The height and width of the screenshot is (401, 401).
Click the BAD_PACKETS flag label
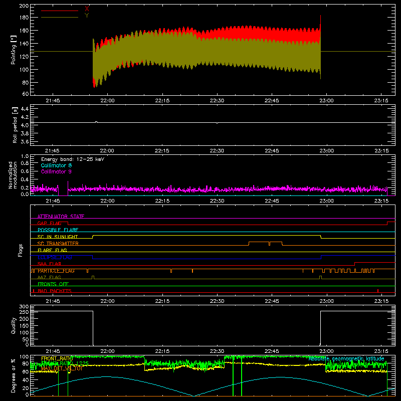(55, 291)
